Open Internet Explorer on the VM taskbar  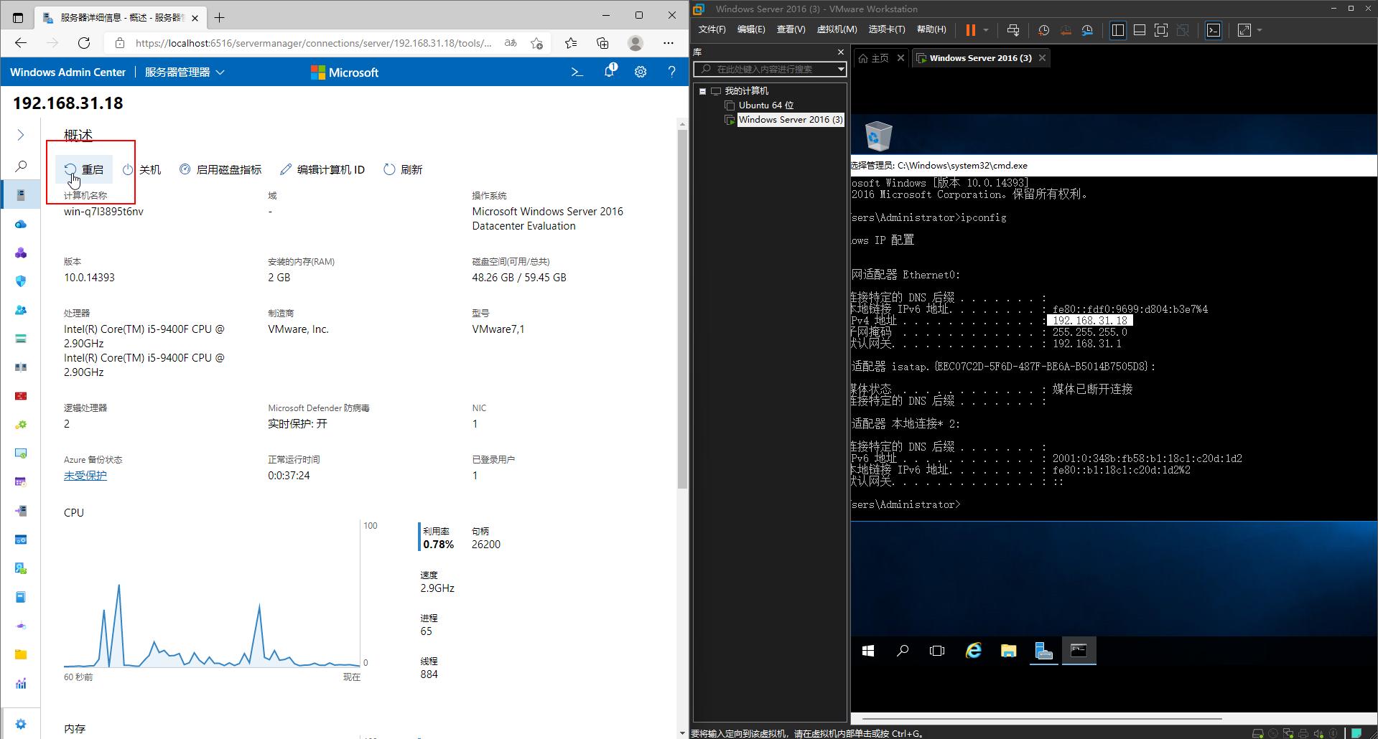tap(974, 651)
